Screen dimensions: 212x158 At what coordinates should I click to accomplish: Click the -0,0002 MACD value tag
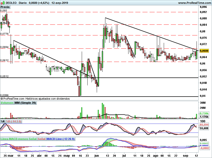(x=205, y=148)
